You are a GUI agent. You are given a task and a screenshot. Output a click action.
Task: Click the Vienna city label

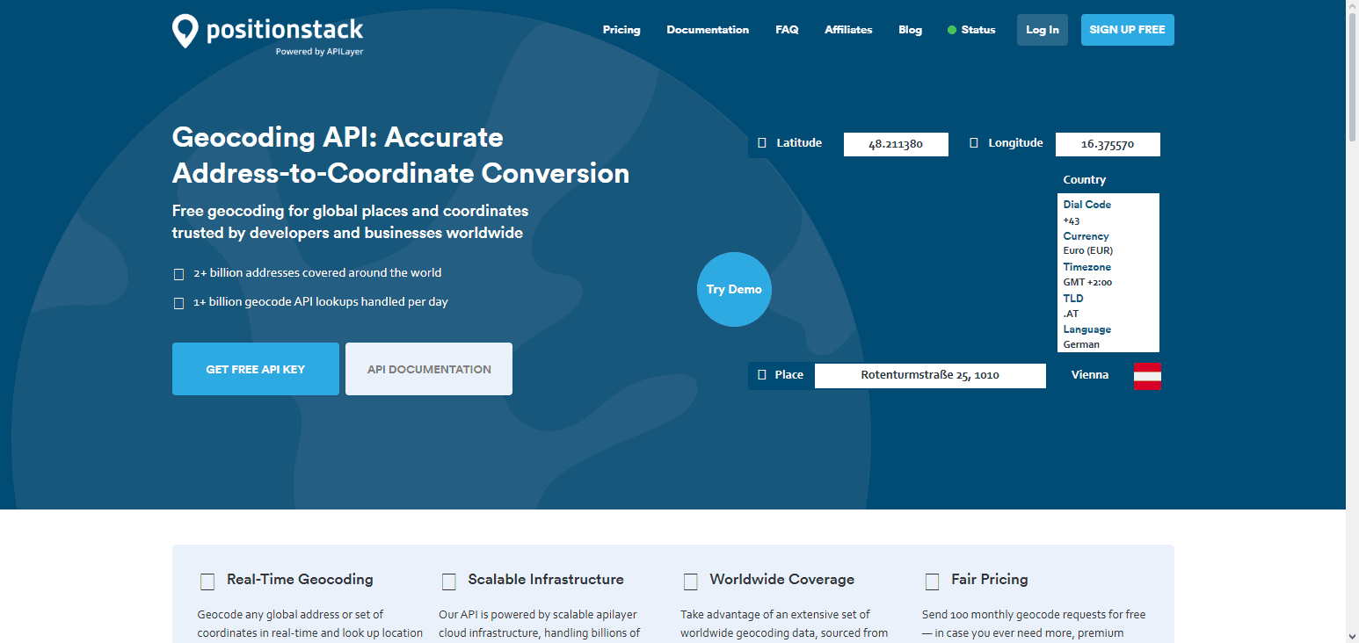coord(1090,375)
